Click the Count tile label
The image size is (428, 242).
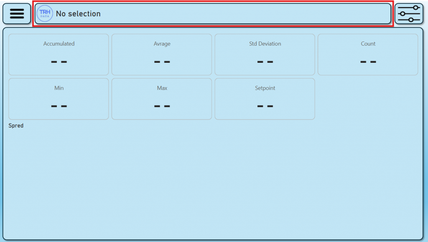click(368, 44)
